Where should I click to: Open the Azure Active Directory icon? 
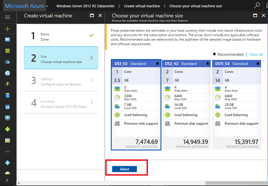coord(8,163)
